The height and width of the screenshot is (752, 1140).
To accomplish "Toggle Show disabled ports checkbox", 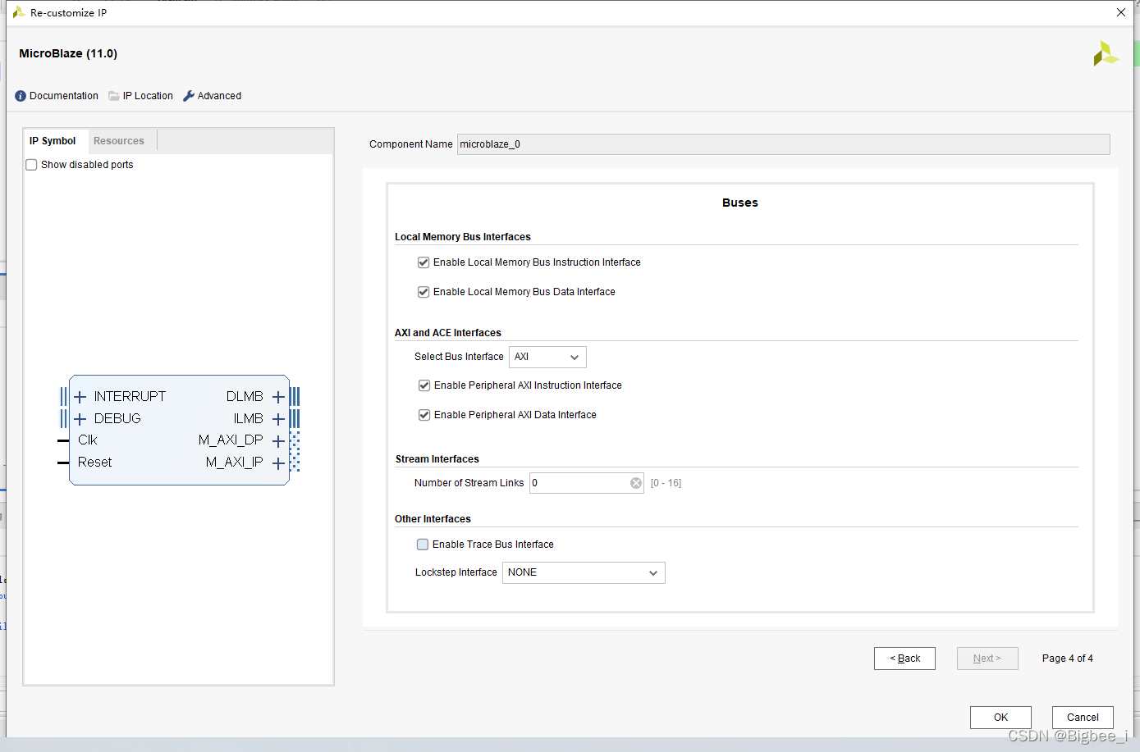I will [x=31, y=165].
